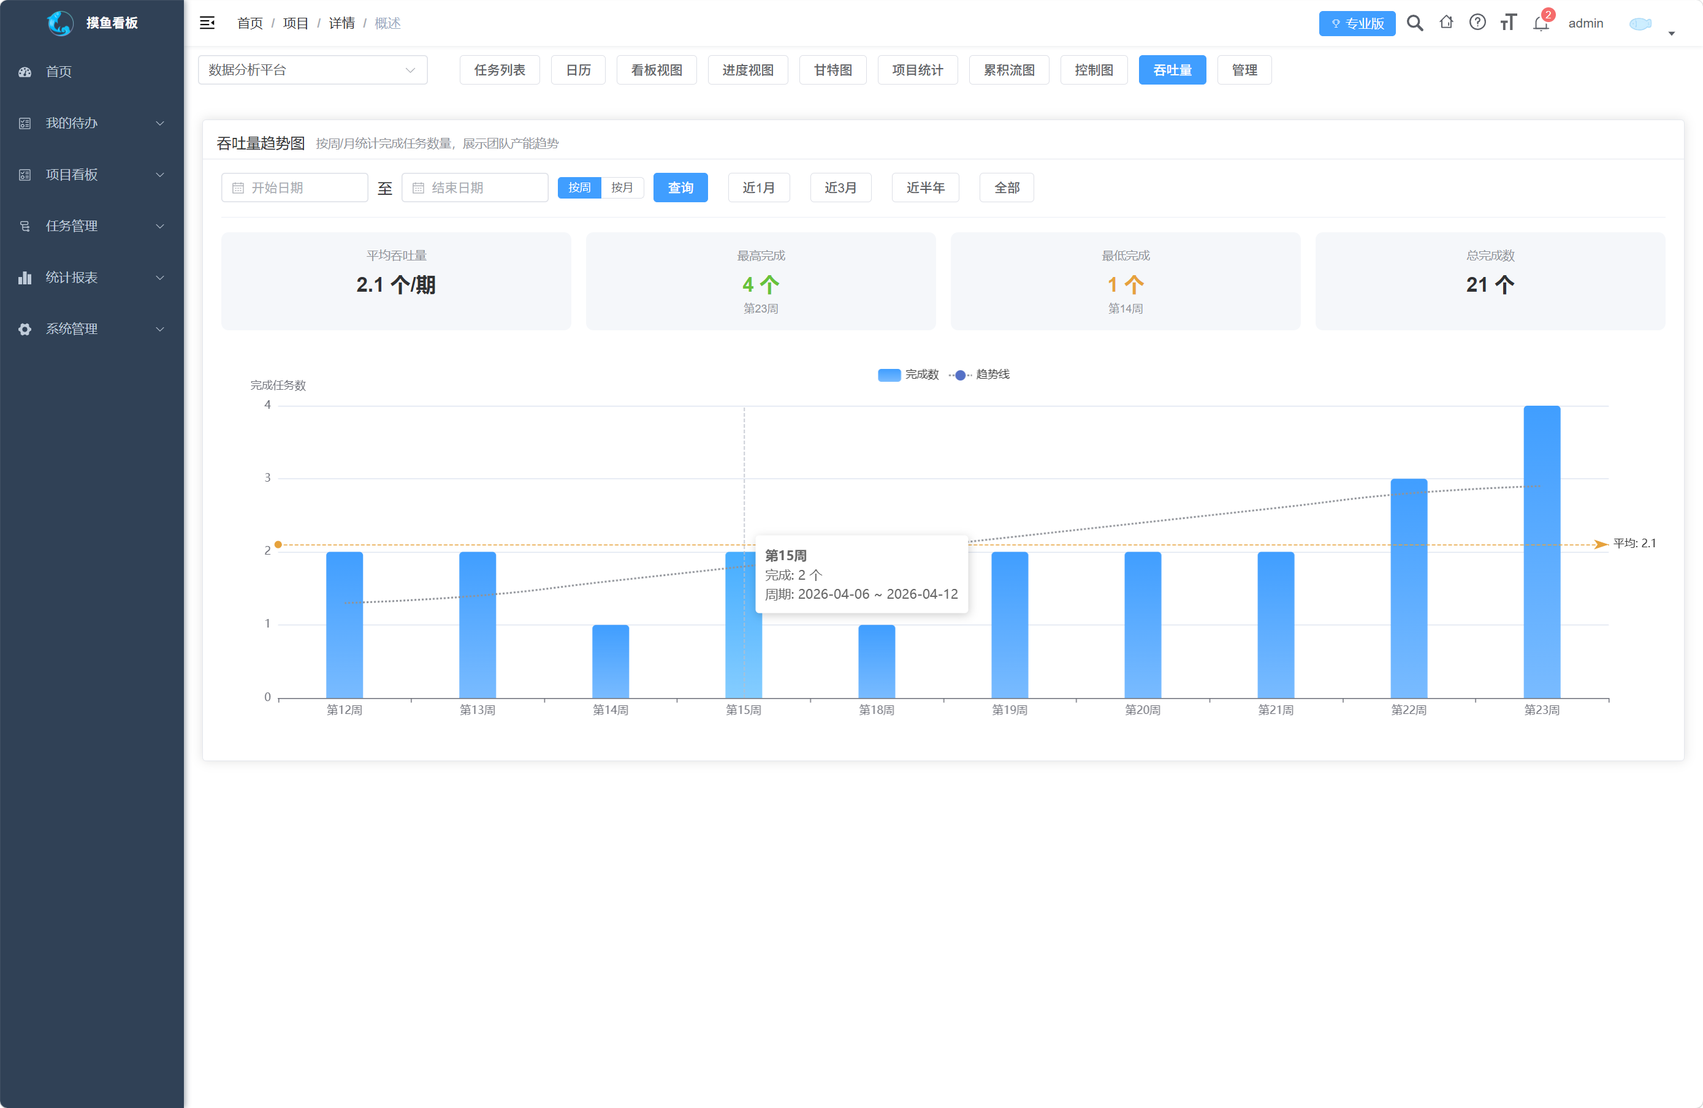Filter by 近3月 range
1703x1108 pixels.
tap(840, 188)
